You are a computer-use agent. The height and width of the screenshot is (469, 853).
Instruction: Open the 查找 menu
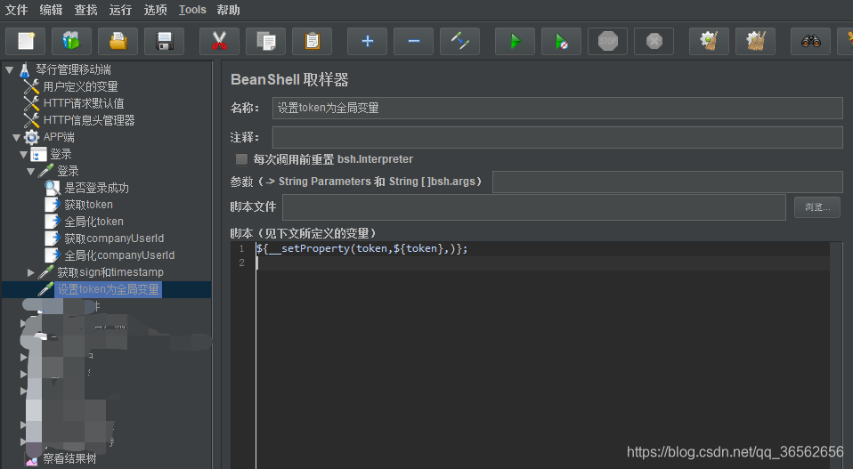[x=85, y=10]
